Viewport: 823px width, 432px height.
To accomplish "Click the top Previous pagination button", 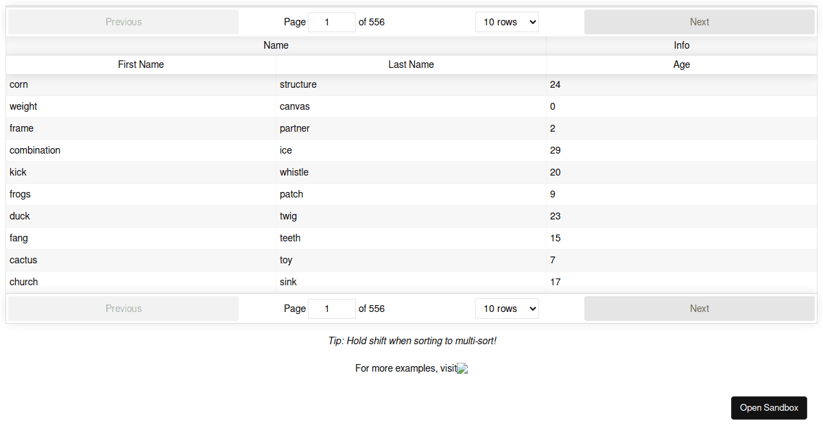I will [x=123, y=21].
